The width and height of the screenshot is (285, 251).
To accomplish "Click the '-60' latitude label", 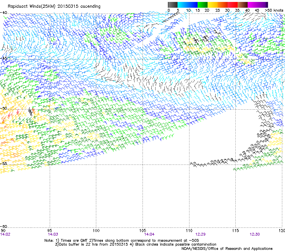I will coord(3,226).
